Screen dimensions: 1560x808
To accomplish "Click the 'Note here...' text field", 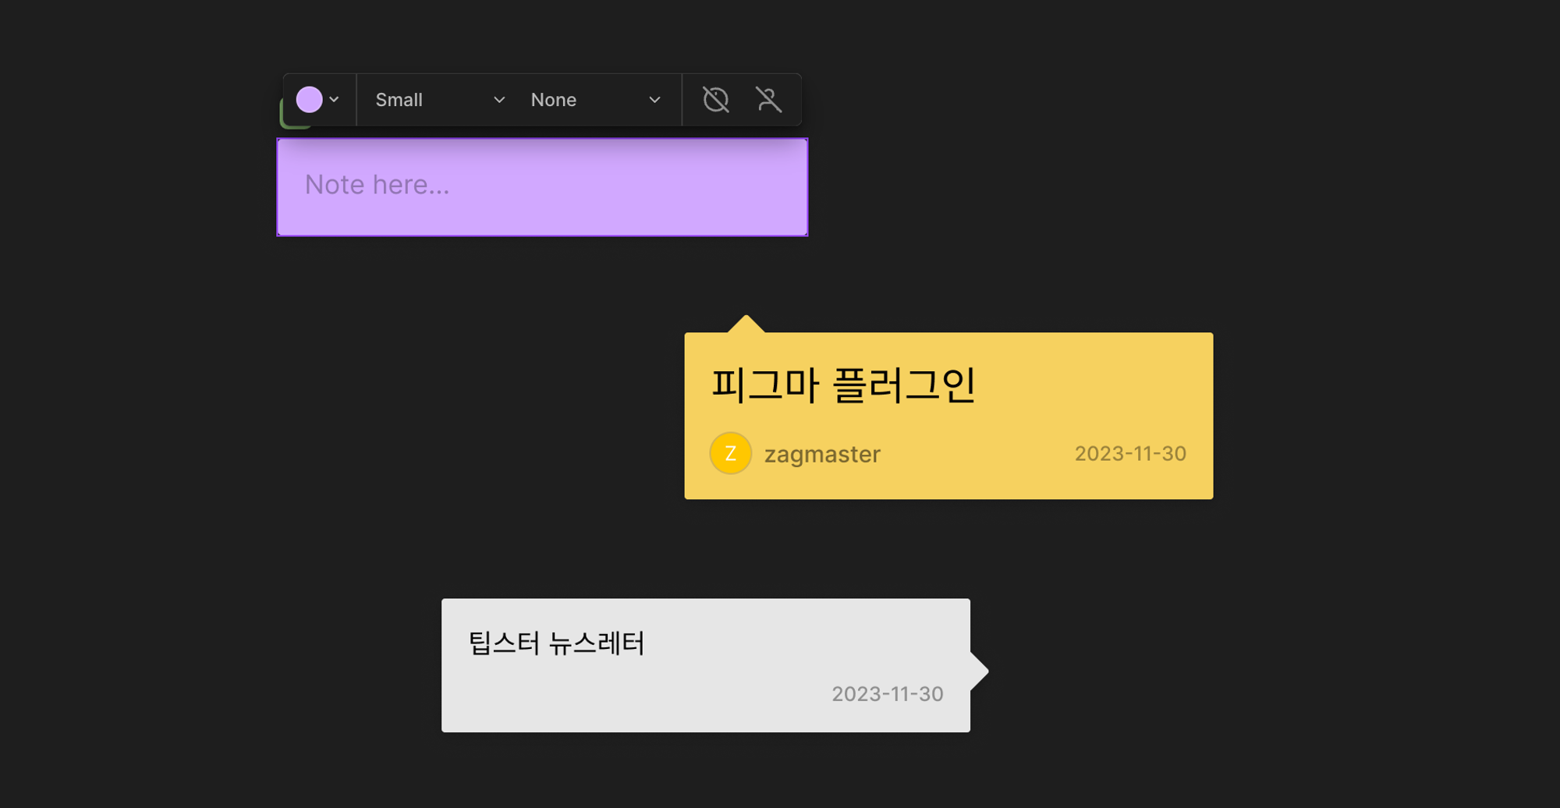I will (542, 186).
